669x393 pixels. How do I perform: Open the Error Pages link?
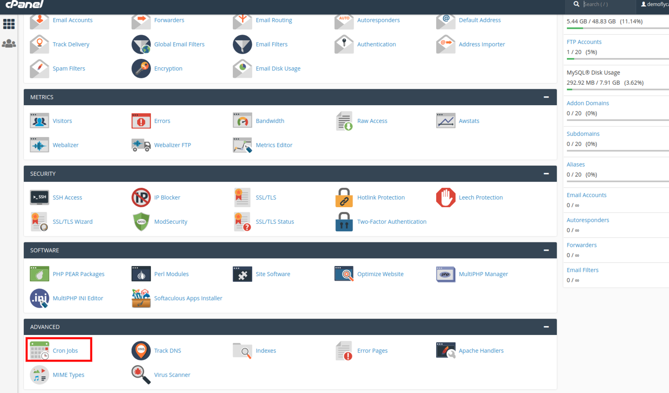click(x=373, y=351)
